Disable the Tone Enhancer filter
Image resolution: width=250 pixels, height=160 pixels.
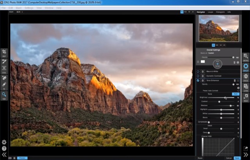click(x=198, y=80)
